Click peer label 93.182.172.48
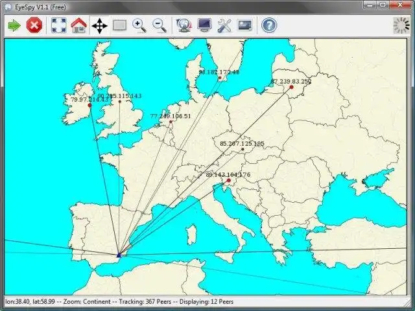Viewport: 415px width, 311px height. (x=219, y=72)
